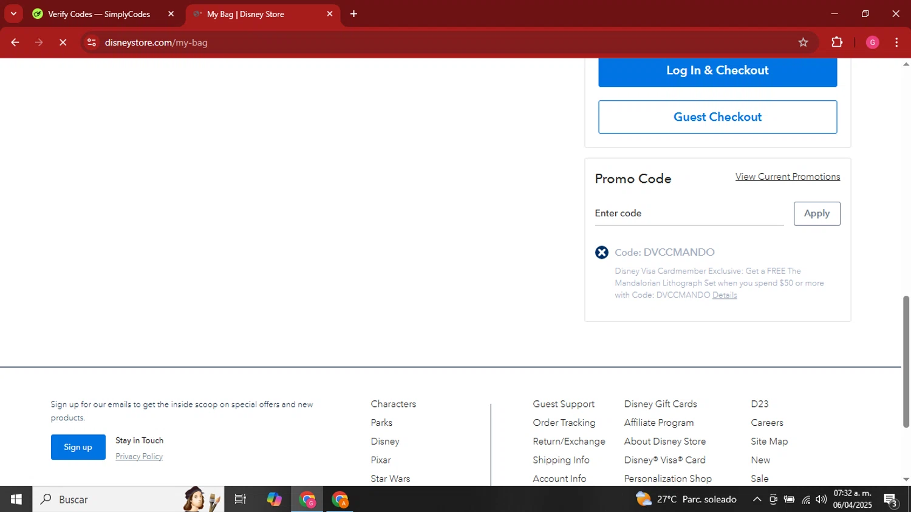The height and width of the screenshot is (512, 911).
Task: Show hidden system tray icons
Action: click(x=757, y=499)
